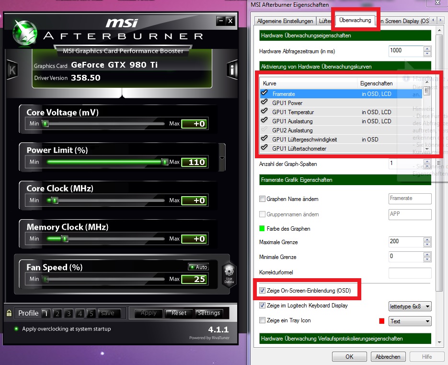Toggle Zeige On-Screen-Einblendung (OSD) checkbox
Screen dimensions: 448x365
coord(262,291)
